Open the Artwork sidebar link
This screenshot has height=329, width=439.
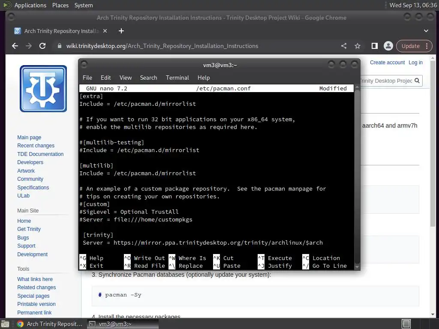tap(26, 170)
